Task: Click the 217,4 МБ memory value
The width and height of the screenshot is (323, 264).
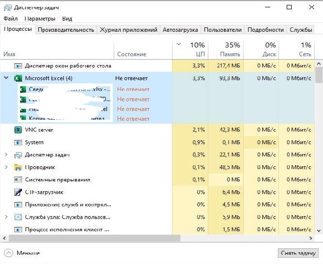Action: point(228,66)
